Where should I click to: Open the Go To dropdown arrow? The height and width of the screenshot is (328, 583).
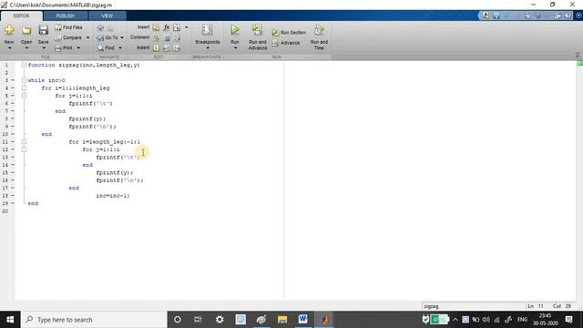(x=122, y=37)
